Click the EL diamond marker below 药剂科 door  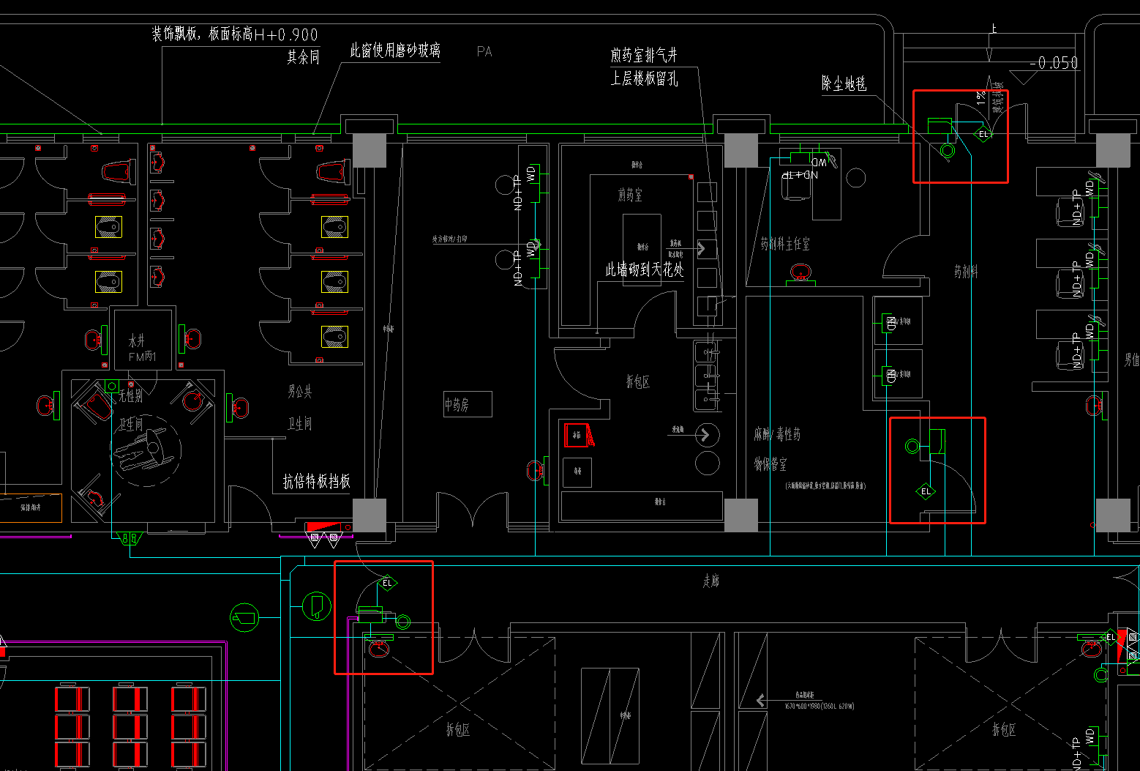[x=926, y=491]
